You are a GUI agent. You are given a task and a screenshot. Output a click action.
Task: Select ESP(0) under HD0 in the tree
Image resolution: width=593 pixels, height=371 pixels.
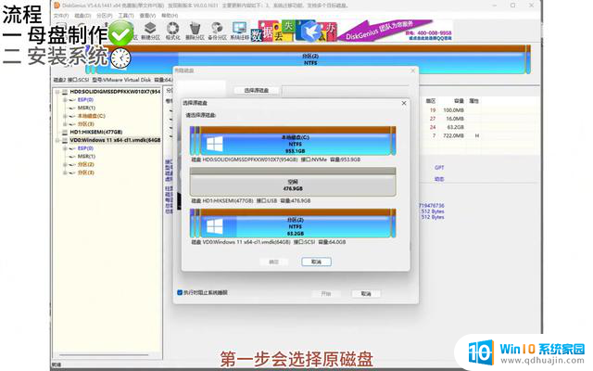[85, 100]
